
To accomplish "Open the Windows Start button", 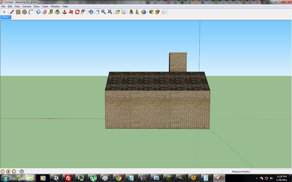I will pos(5,178).
